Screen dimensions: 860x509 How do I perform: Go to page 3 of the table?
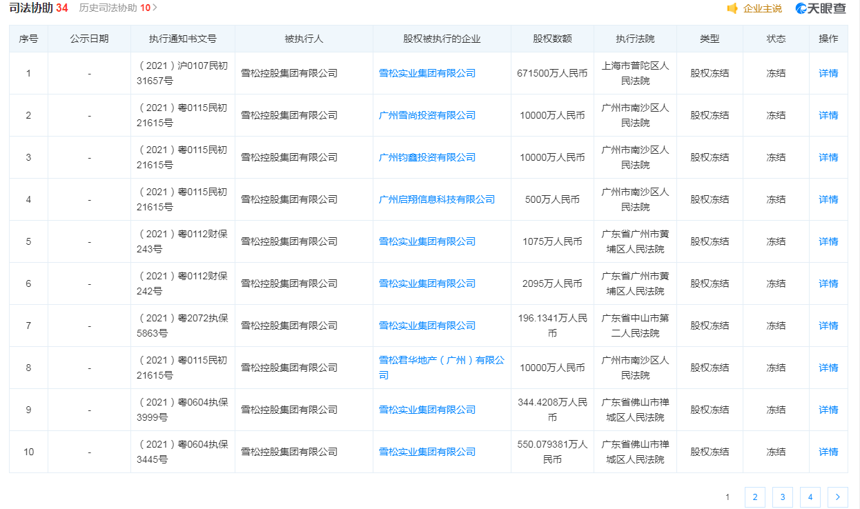782,497
